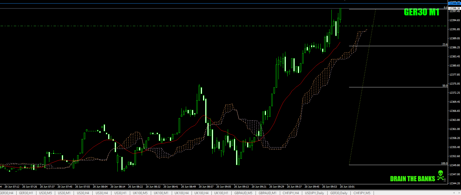Select the GER30,Daily chart tab
Screen dimensions: 461x195
click(x=339, y=193)
